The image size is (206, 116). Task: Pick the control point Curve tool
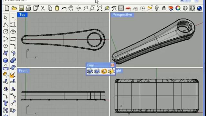[x=13, y=24]
